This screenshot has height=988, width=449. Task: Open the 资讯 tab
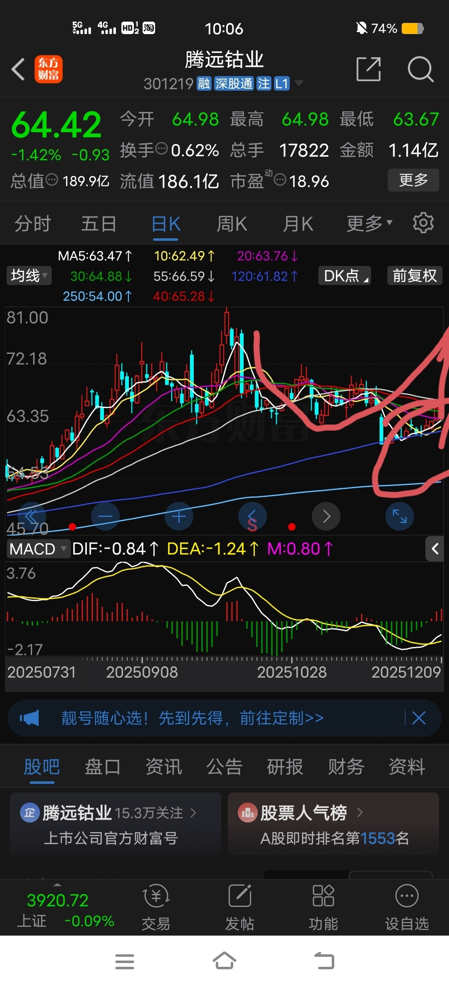point(163,766)
